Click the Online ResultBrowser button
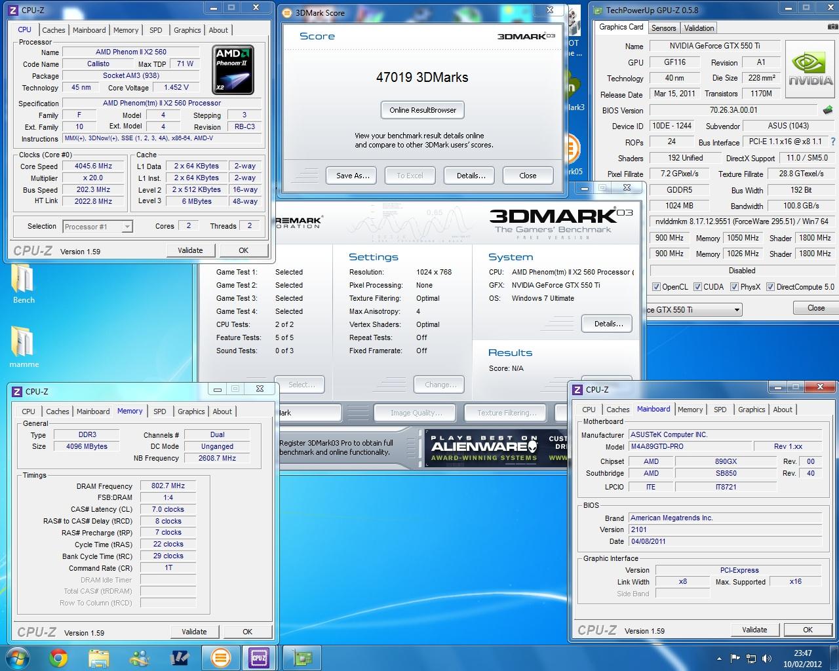The height and width of the screenshot is (671, 839). [x=423, y=110]
